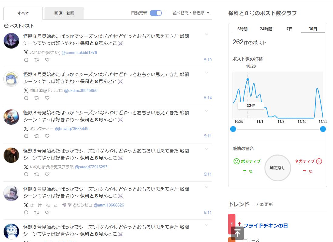Click reply icon on いのしま's post
Viewport: 333px width, 242px height.
(26, 174)
